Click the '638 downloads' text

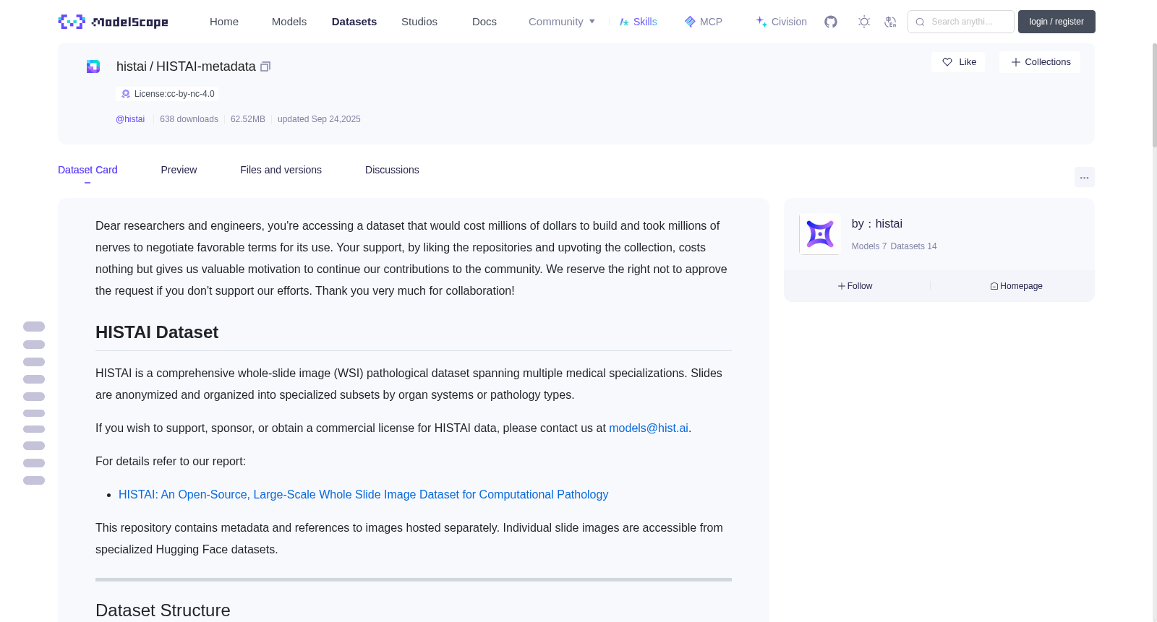[x=189, y=119]
